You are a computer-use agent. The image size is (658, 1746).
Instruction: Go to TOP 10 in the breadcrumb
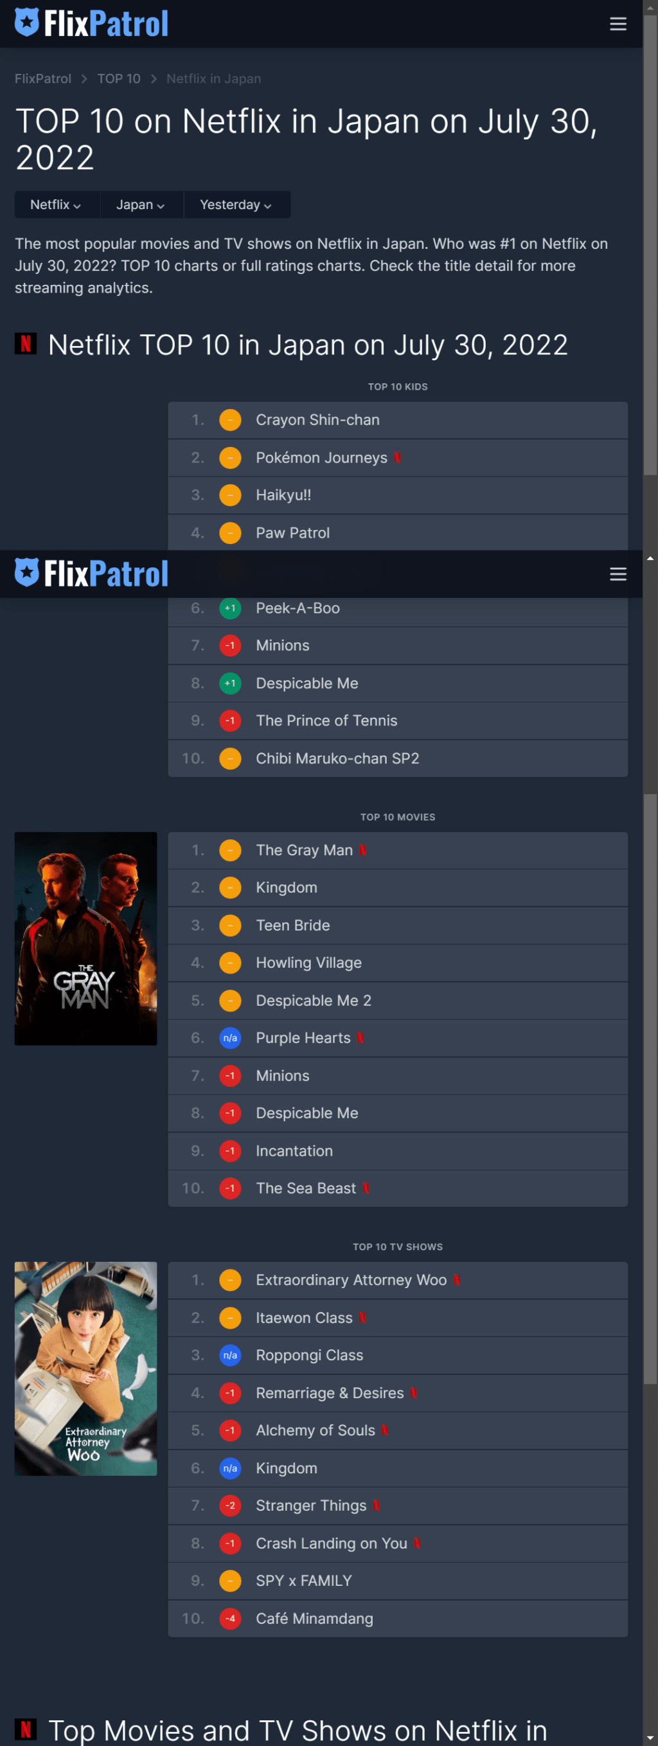(119, 78)
